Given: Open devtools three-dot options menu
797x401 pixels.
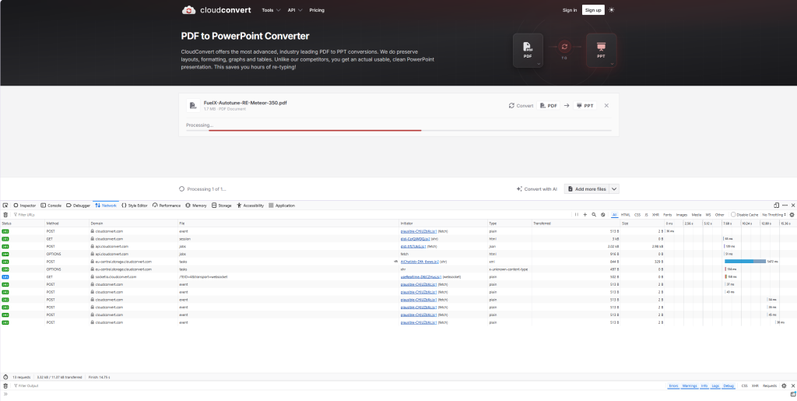Looking at the screenshot, I should click(785, 206).
